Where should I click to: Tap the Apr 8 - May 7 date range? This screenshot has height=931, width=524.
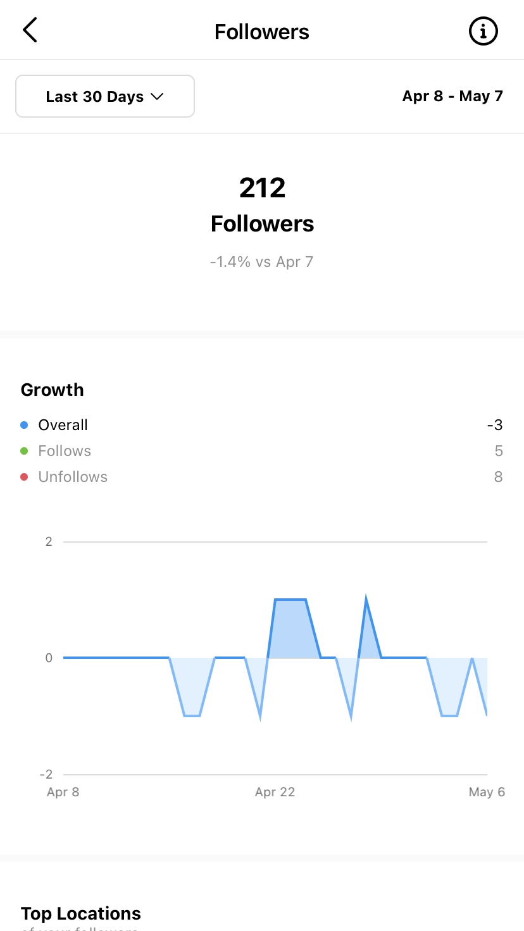[452, 96]
